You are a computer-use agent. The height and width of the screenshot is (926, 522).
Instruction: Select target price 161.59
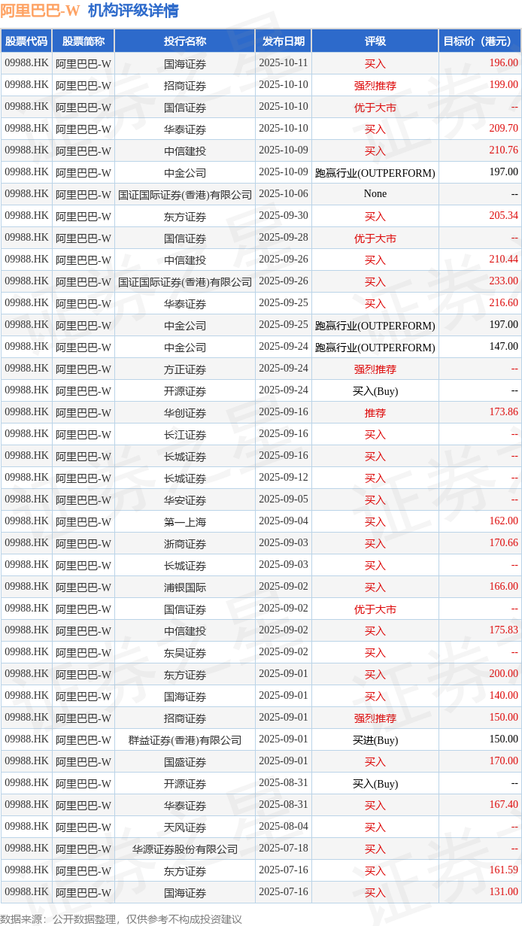coord(503,870)
